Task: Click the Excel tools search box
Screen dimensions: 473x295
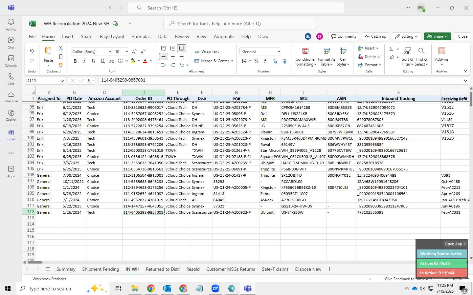Action: pos(239,24)
